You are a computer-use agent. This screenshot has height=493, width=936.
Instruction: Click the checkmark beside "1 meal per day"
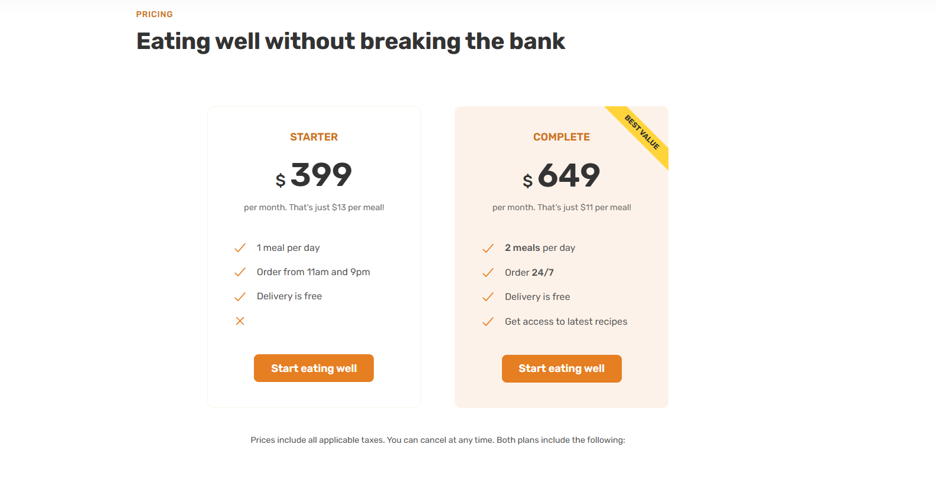click(240, 248)
